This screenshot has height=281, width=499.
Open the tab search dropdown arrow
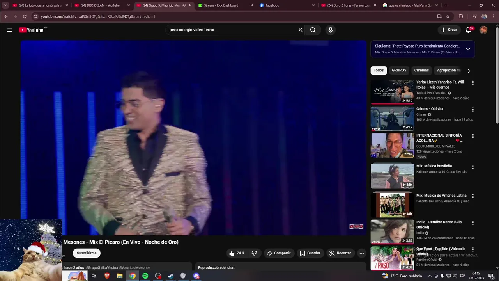click(x=5, y=5)
